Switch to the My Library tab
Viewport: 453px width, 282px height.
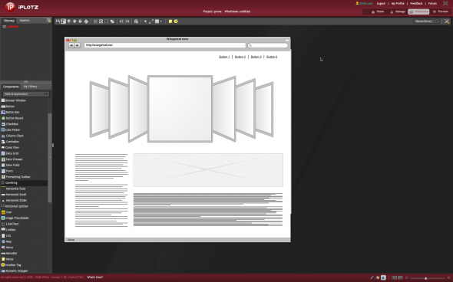[31, 87]
